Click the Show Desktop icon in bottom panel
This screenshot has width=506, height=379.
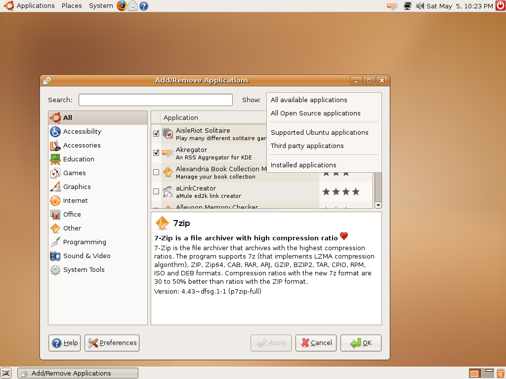[6, 373]
